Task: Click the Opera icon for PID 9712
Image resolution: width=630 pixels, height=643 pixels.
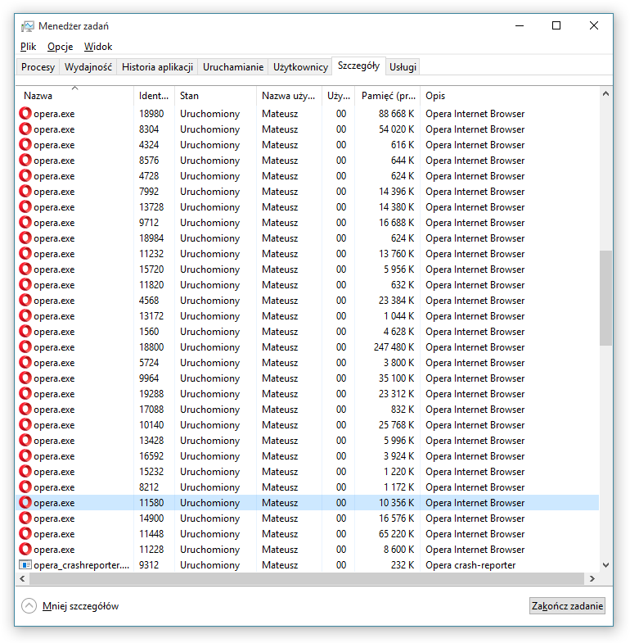Action: pos(25,222)
